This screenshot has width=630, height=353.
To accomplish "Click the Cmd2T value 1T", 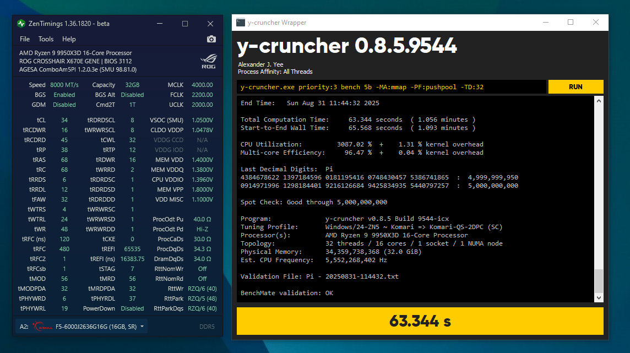I will (x=132, y=105).
